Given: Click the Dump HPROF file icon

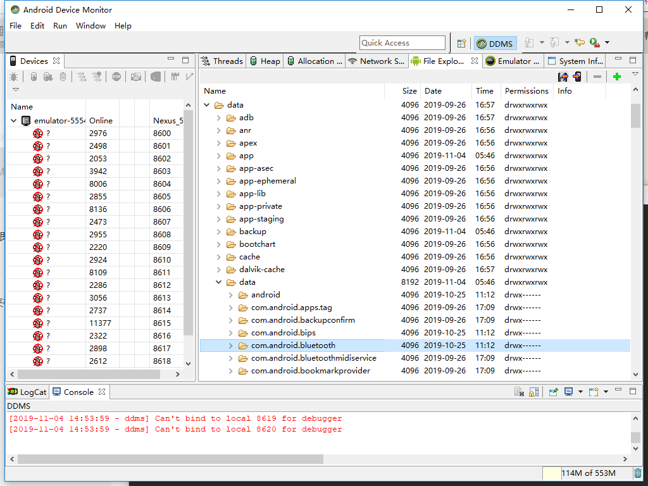Looking at the screenshot, I should (x=48, y=77).
